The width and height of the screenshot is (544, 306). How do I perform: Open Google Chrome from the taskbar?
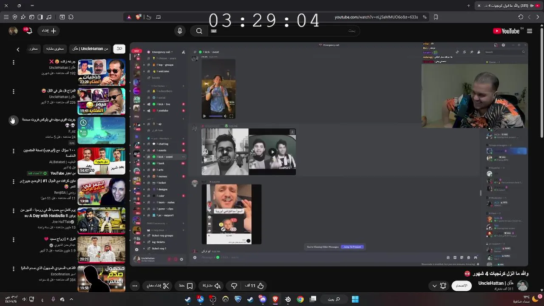click(x=300, y=299)
